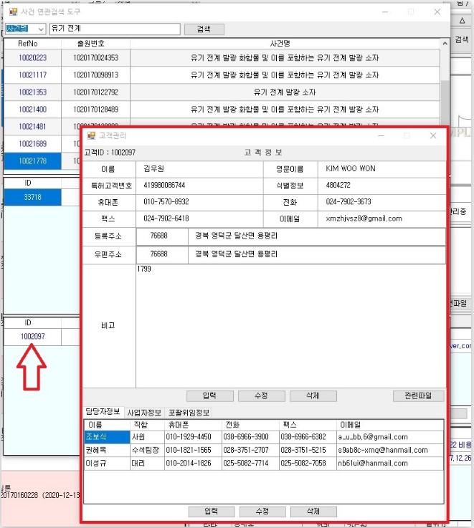Click application number 1020170122792
The height and width of the screenshot is (528, 474).
tap(96, 92)
